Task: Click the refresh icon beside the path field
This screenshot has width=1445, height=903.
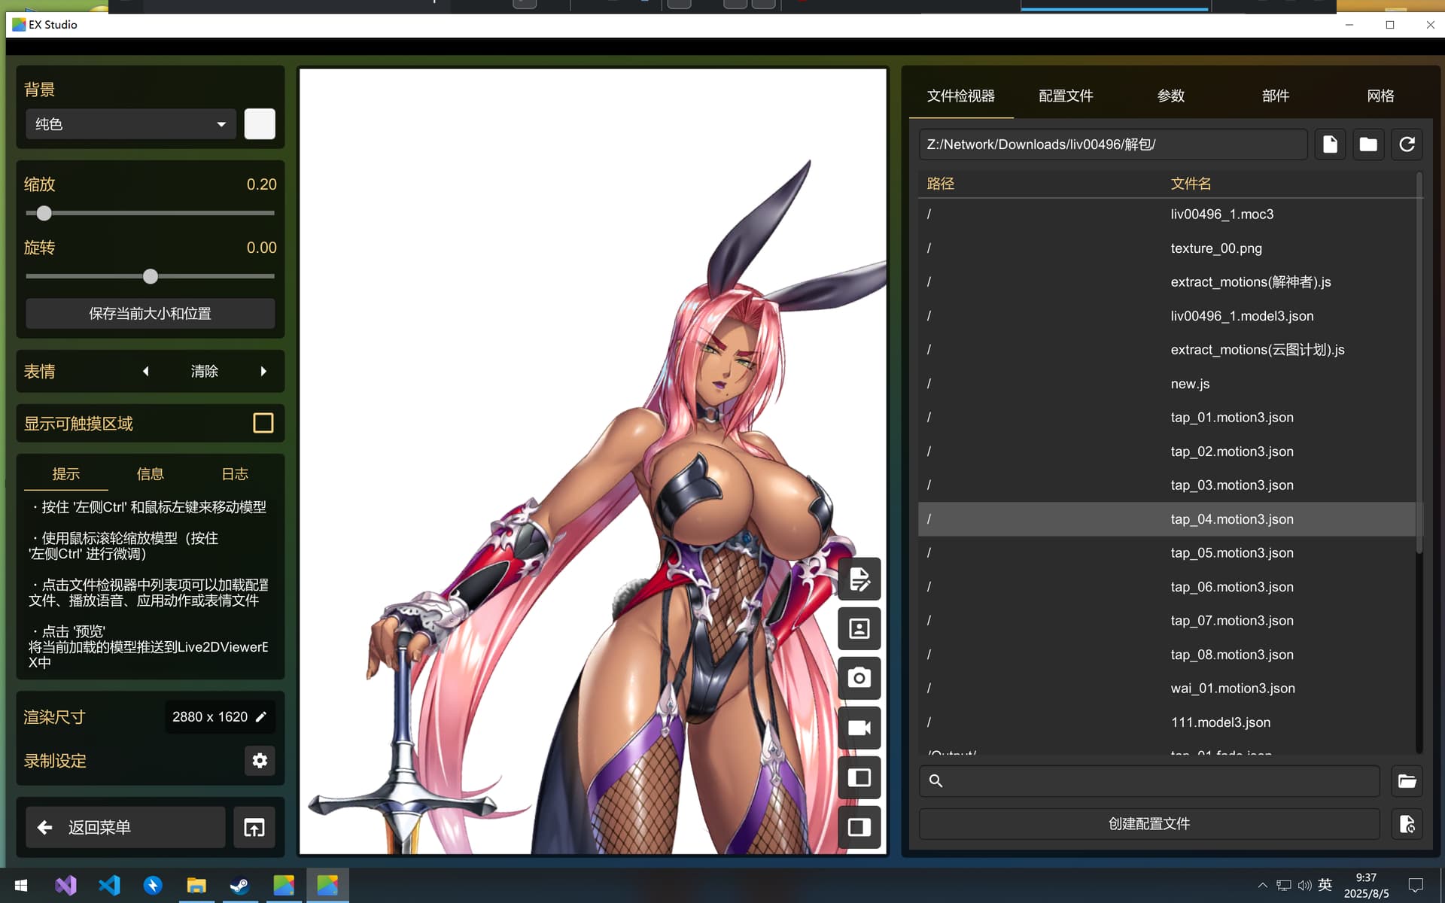Action: (x=1407, y=144)
